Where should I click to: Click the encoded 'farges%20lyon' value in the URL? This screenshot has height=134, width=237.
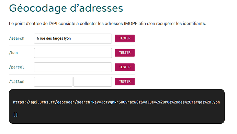(x=205, y=102)
